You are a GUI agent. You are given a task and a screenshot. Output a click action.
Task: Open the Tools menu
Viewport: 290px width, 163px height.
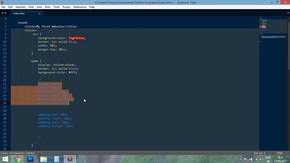tap(56, 7)
